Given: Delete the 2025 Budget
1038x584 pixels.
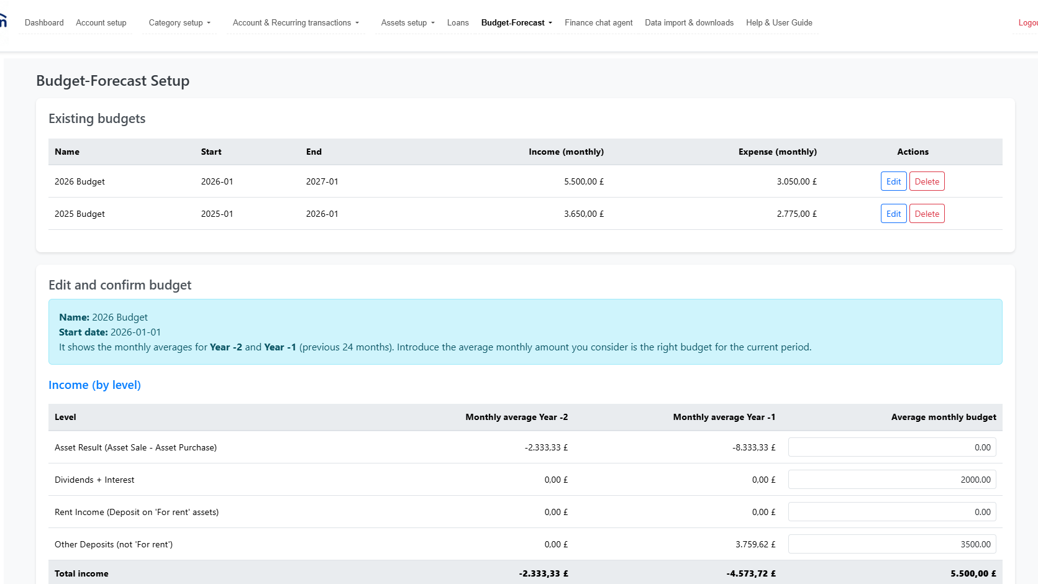Looking at the screenshot, I should (927, 214).
